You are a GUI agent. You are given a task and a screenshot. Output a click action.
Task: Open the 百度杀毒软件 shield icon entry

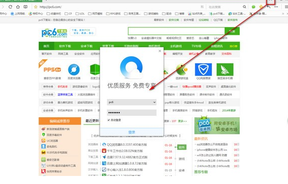pyautogui.click(x=43, y=135)
